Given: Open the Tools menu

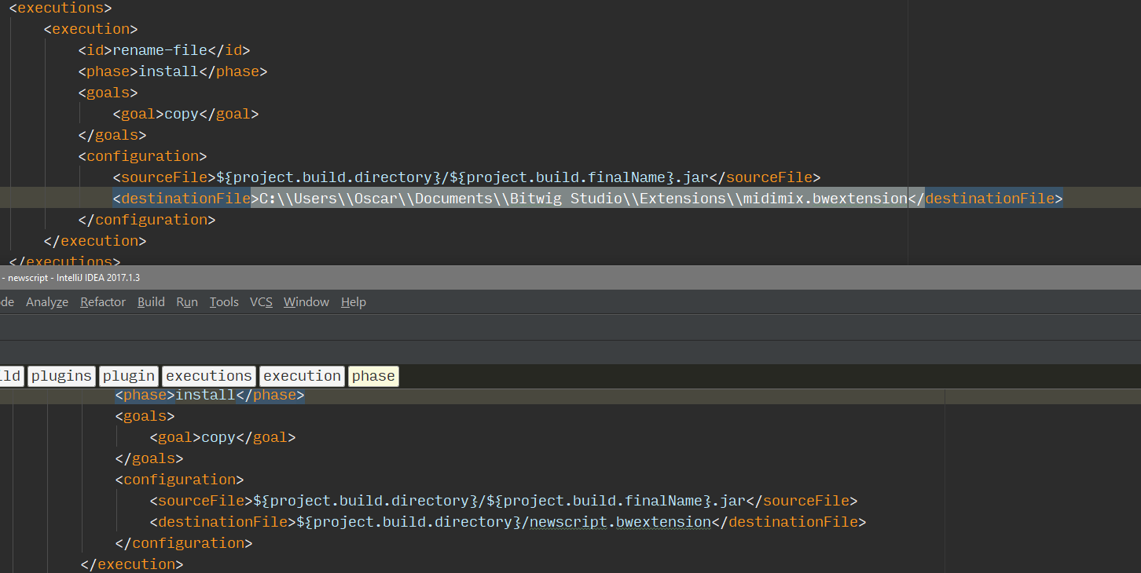Looking at the screenshot, I should pyautogui.click(x=224, y=302).
